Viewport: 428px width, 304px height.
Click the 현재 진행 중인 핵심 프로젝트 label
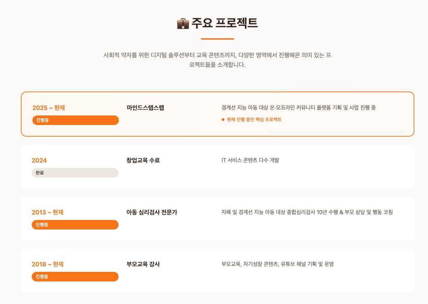(x=254, y=120)
